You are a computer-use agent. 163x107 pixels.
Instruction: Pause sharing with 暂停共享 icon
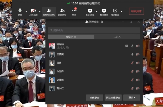pos(104,12)
